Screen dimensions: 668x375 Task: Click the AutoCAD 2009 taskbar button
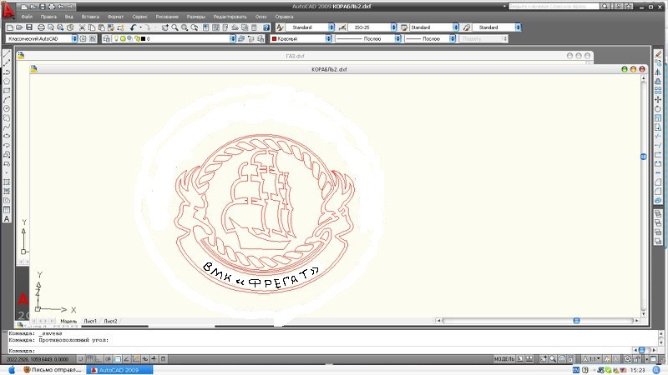[121, 369]
